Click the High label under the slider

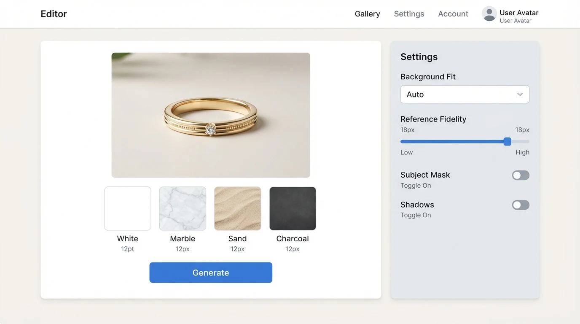pyautogui.click(x=522, y=152)
